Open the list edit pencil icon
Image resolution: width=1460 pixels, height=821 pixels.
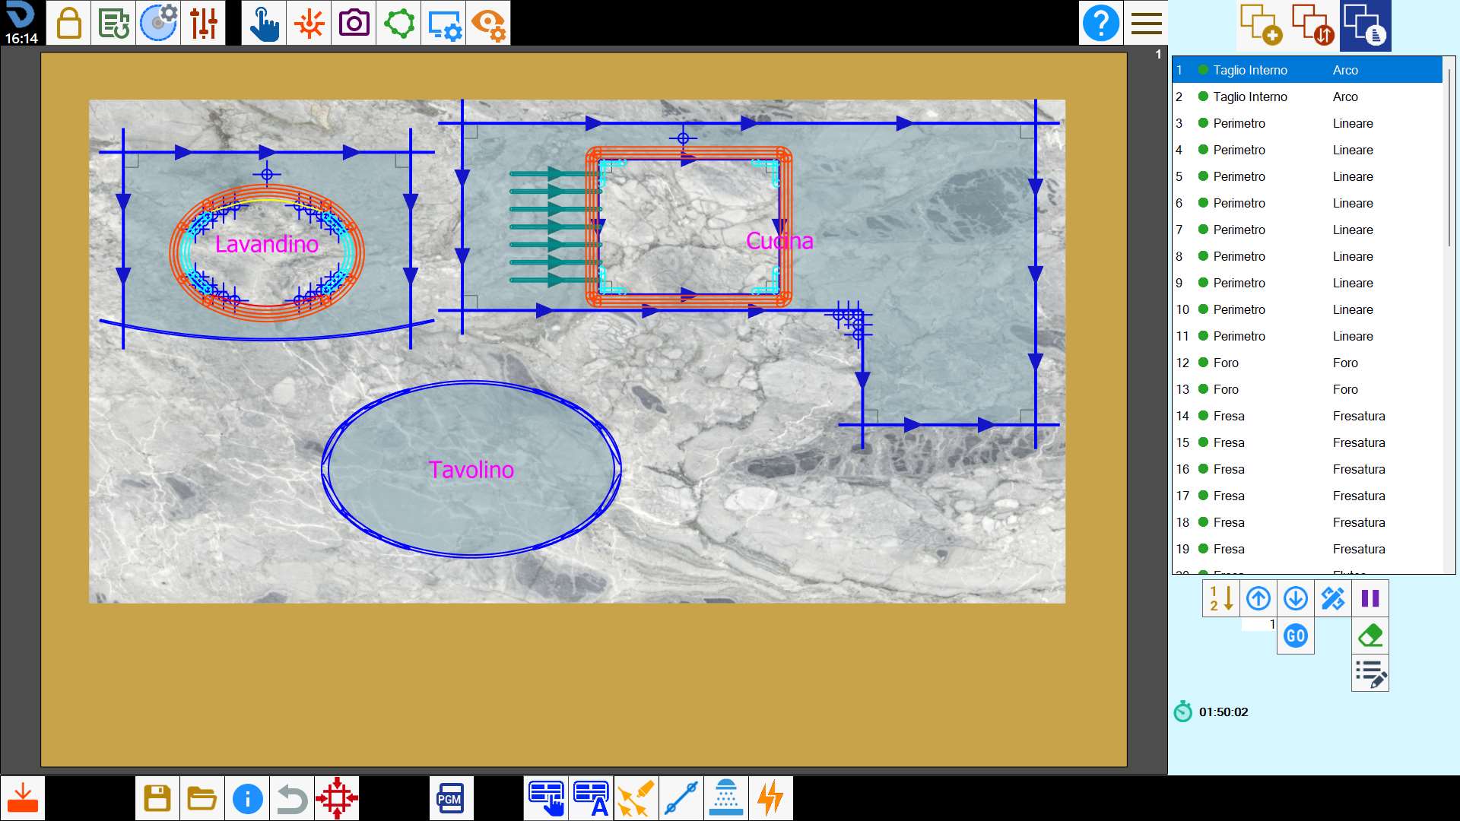click(x=1370, y=674)
